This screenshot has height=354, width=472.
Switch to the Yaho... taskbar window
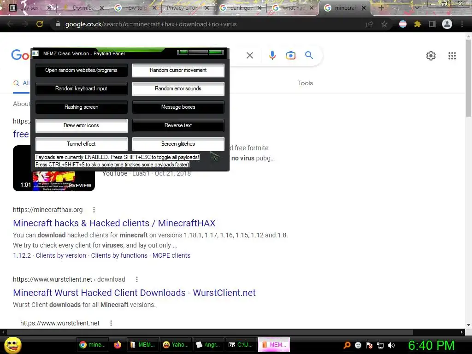click(176, 345)
